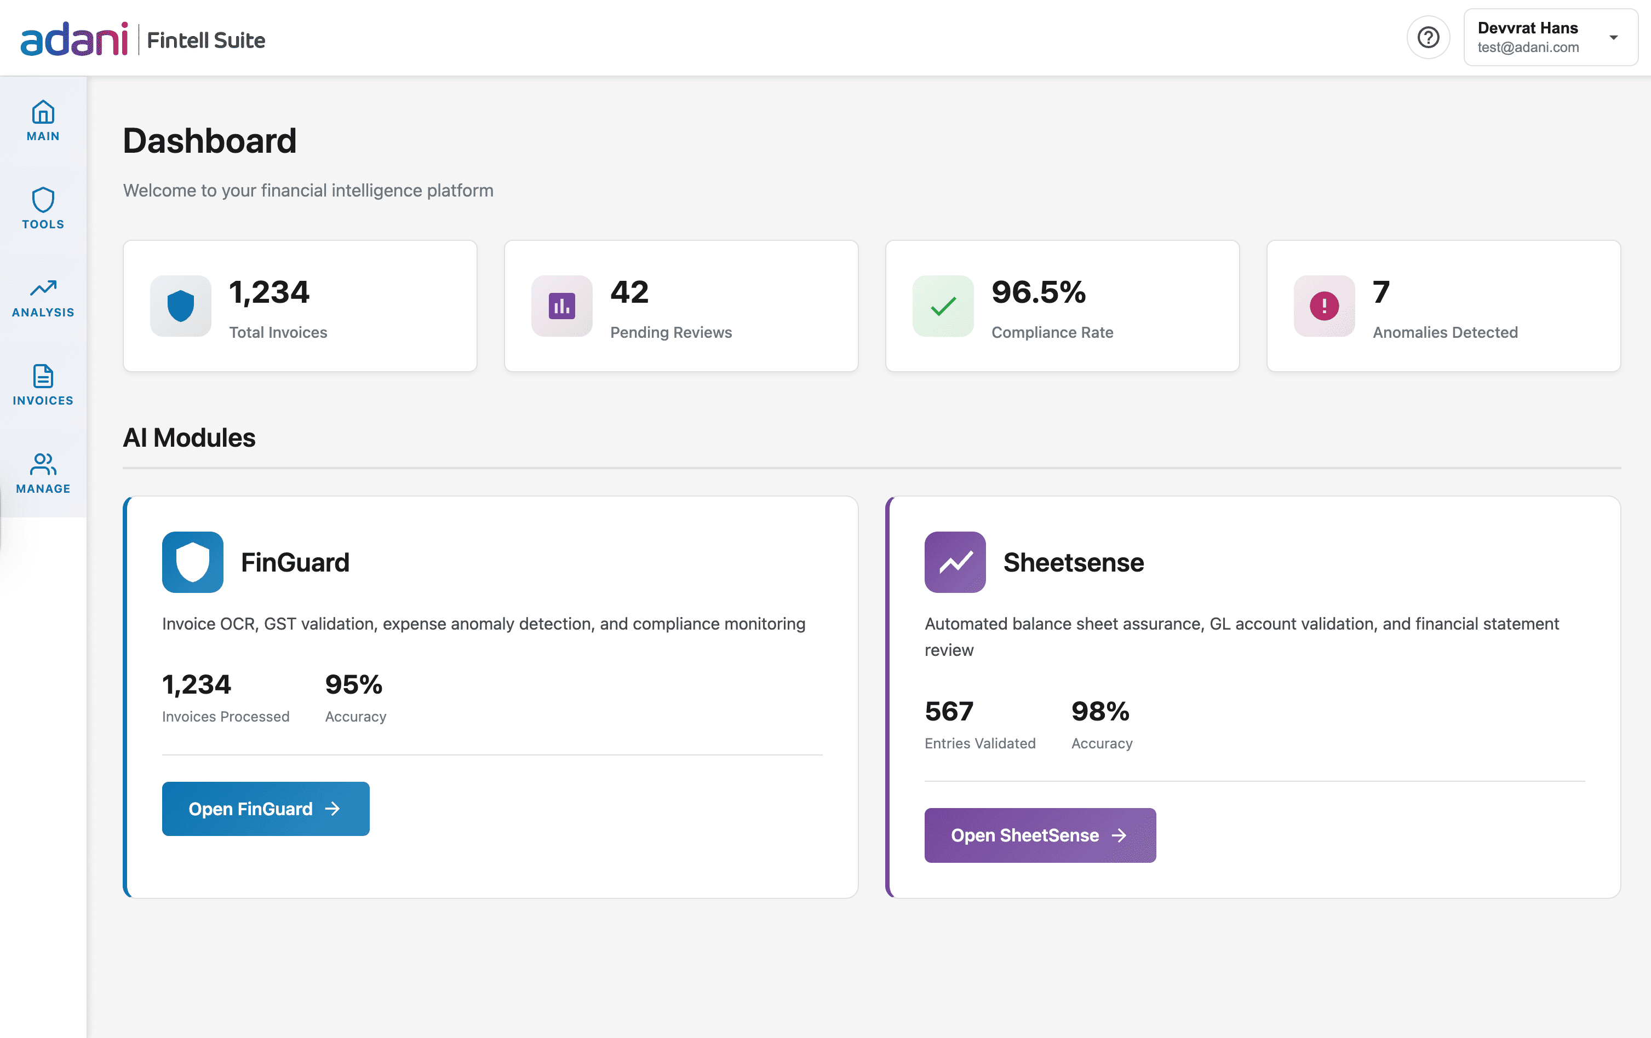
Task: Open SheetSense module
Action: [1040, 834]
